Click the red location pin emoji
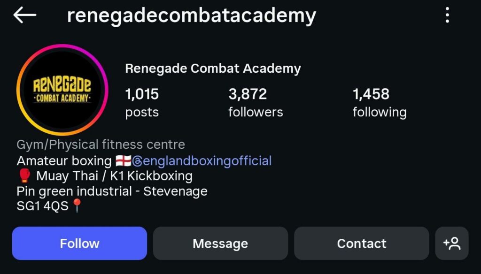Viewport: 481px width, 274px height. [x=77, y=206]
